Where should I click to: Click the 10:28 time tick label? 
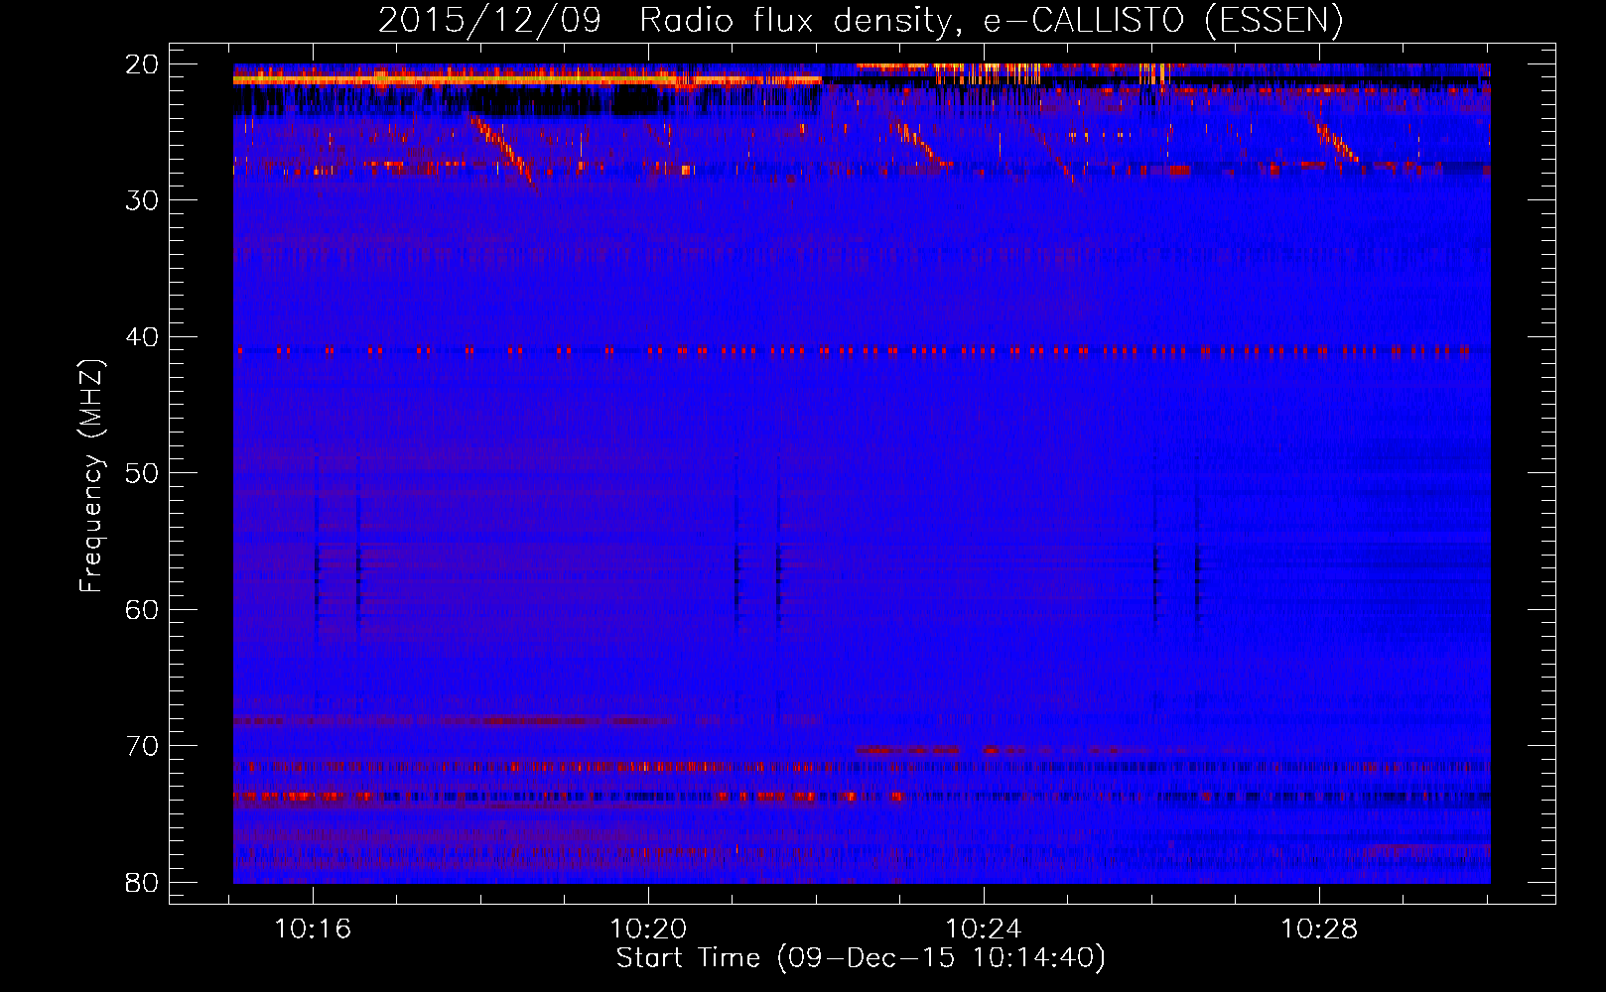[1319, 930]
